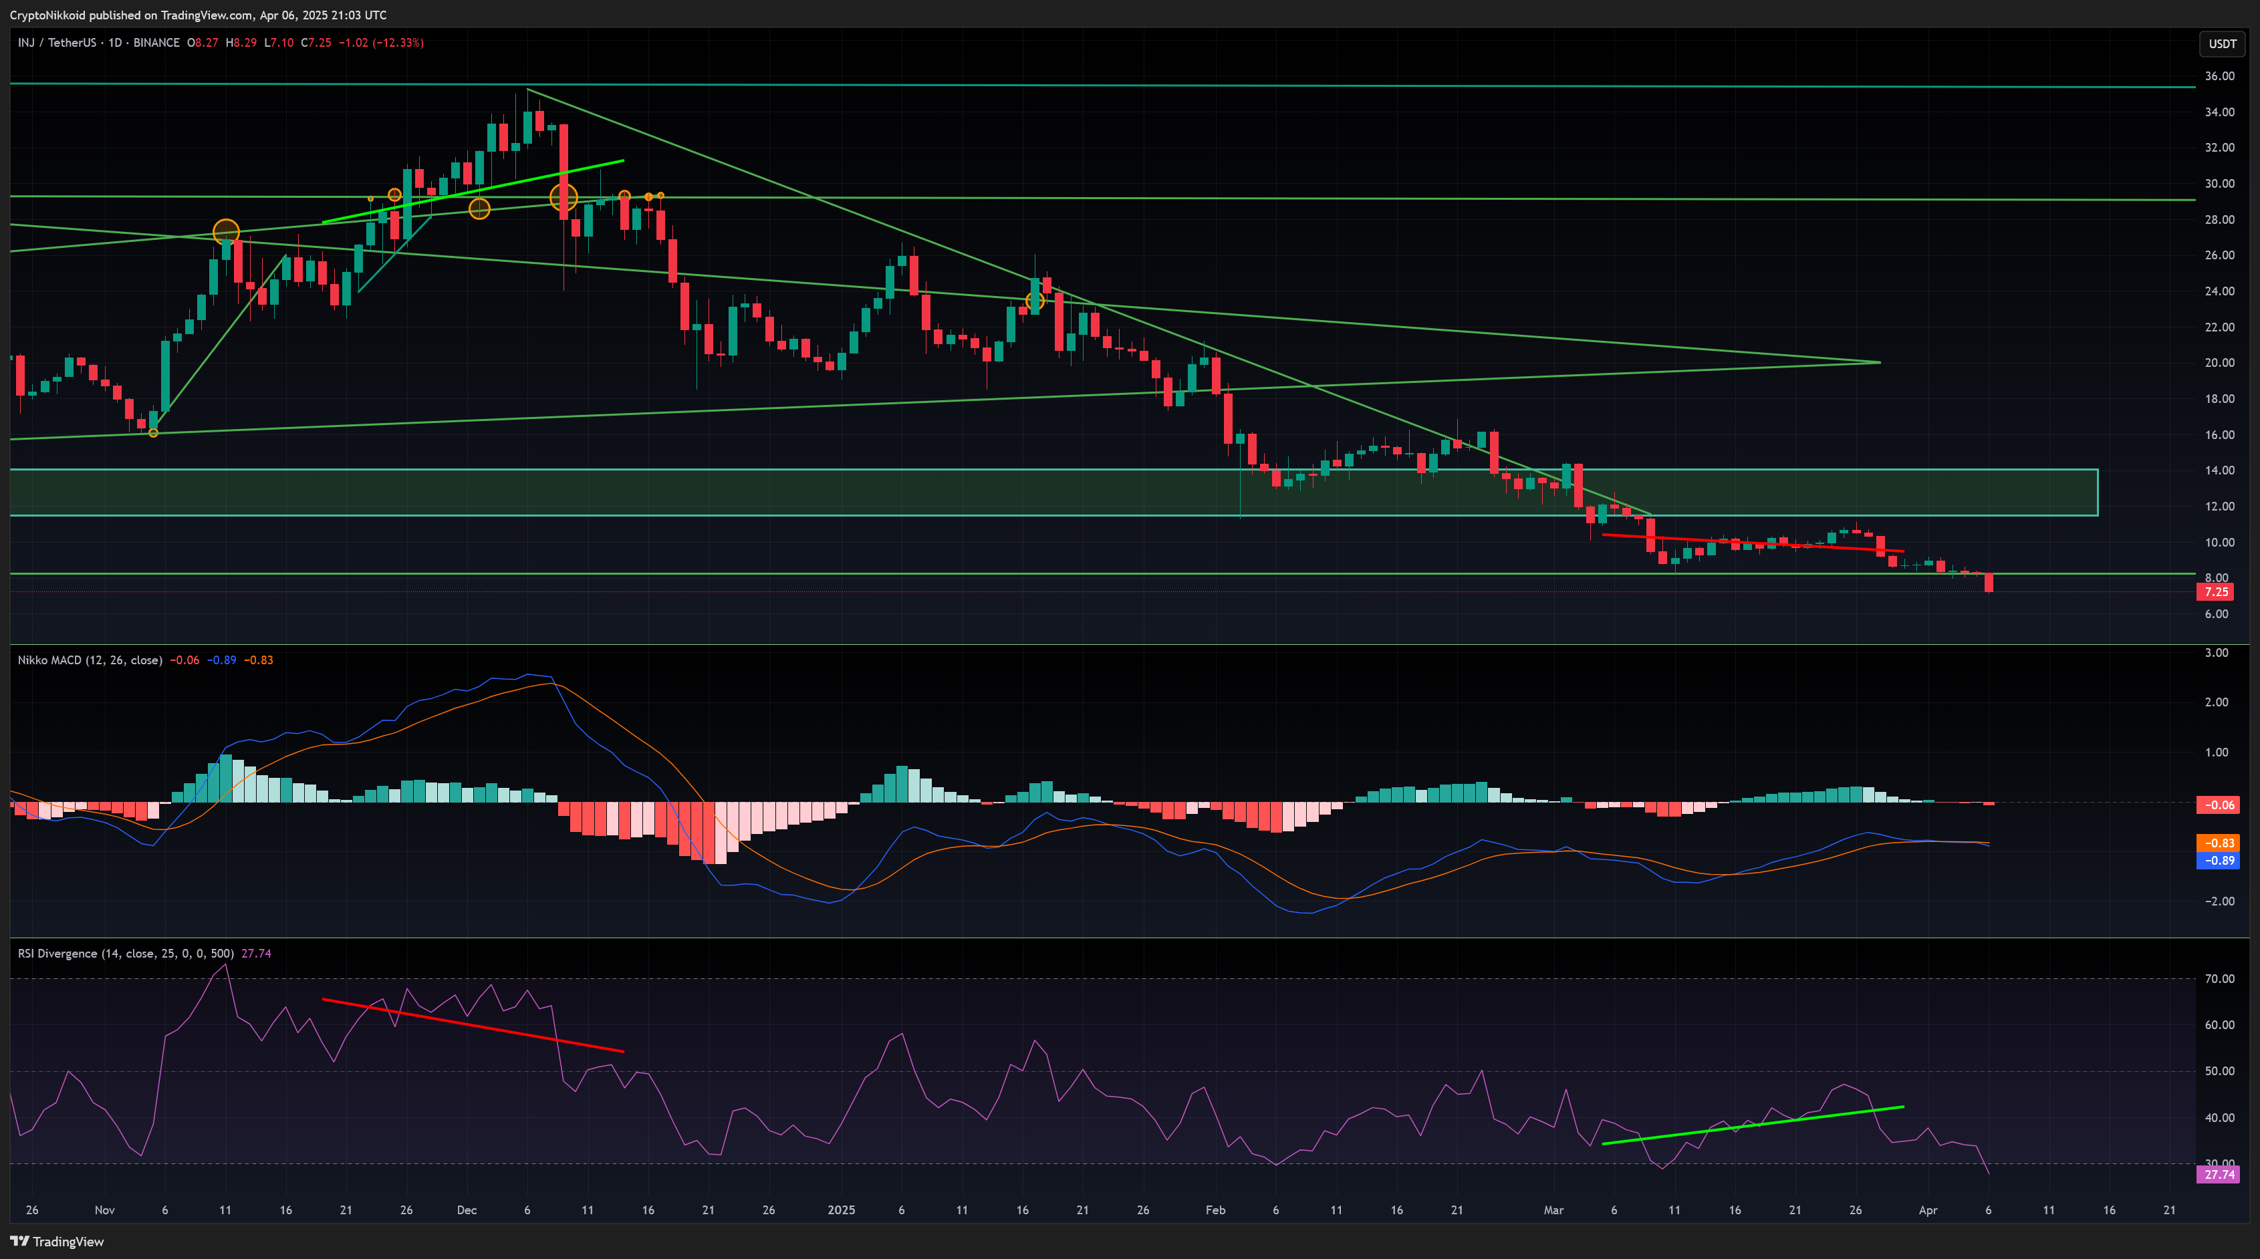Click the red -0.06 MACD histogram axis label
2260x1259 pixels.
2218,805
